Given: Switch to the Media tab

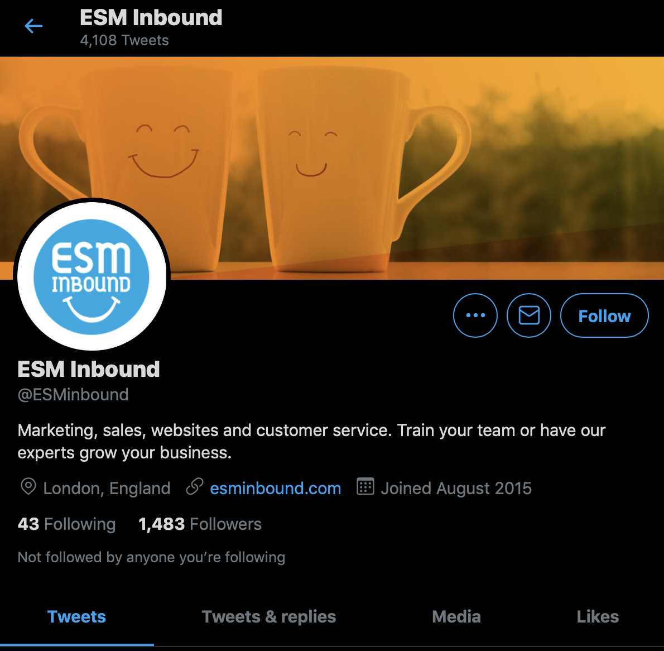Looking at the screenshot, I should click(456, 617).
